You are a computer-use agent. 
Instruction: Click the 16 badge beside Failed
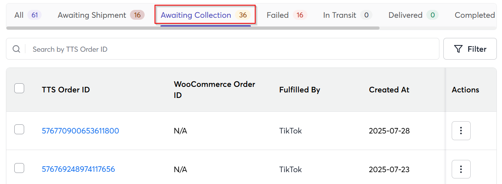coord(300,15)
